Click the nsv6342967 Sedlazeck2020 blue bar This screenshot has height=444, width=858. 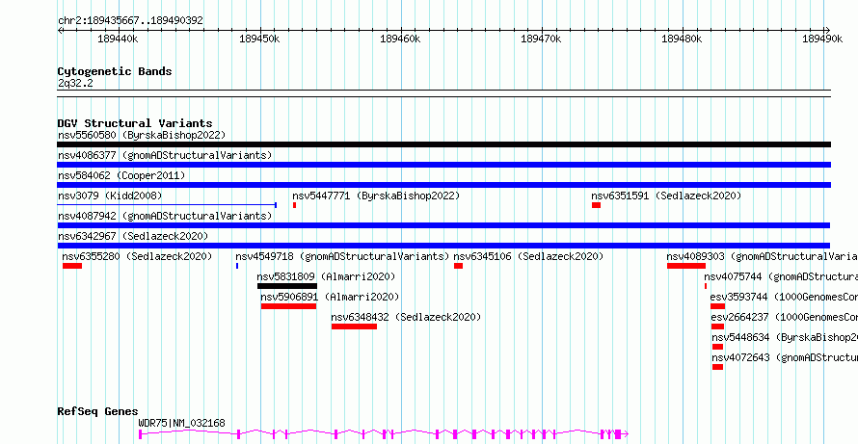(443, 246)
